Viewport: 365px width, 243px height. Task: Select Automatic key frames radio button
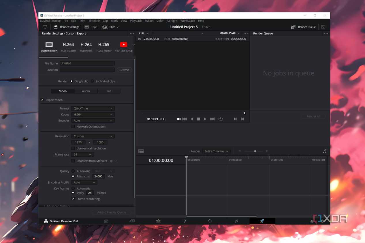tap(73, 189)
